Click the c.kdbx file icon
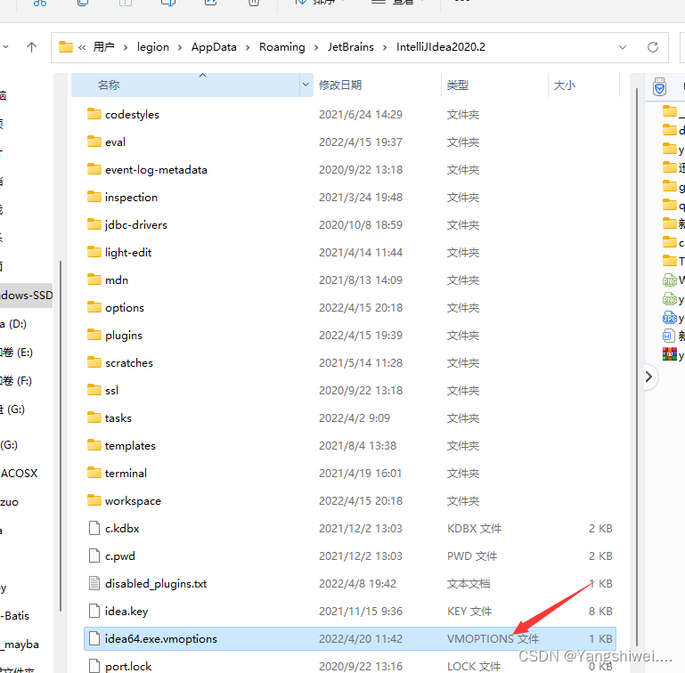 (x=94, y=528)
